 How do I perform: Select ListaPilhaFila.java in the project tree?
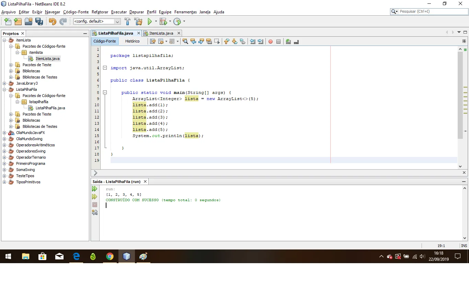[50, 108]
